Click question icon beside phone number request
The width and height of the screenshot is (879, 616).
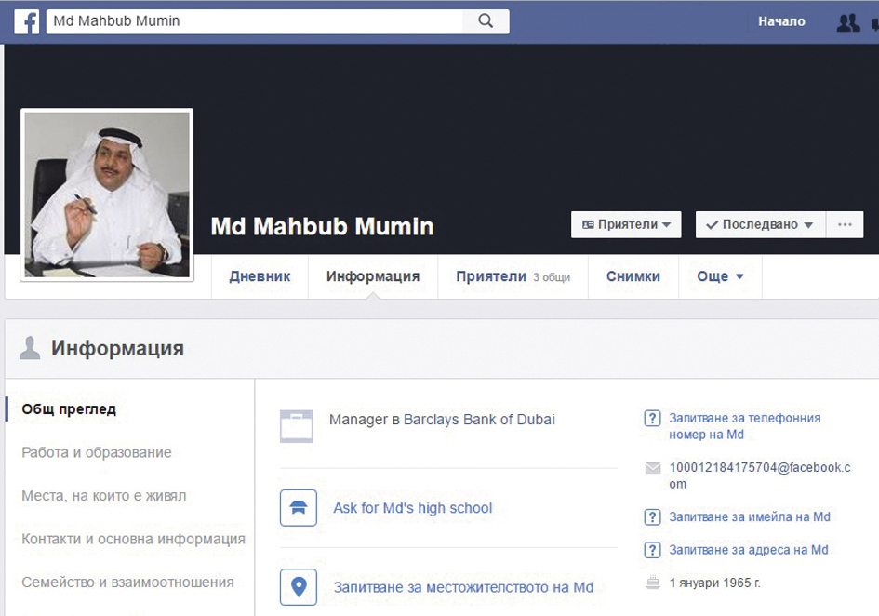(x=652, y=418)
